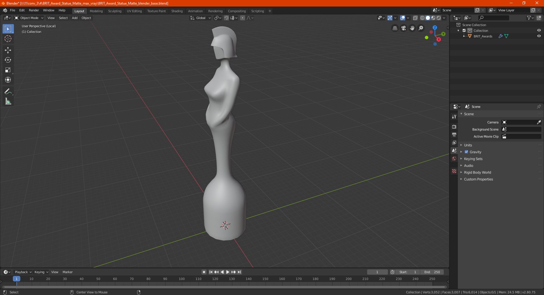Viewport: 544px width, 295px height.
Task: Toggle Gravity checkbox
Action: [x=466, y=152]
